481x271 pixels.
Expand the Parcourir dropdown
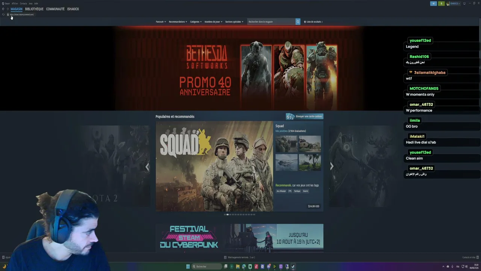pyautogui.click(x=161, y=22)
